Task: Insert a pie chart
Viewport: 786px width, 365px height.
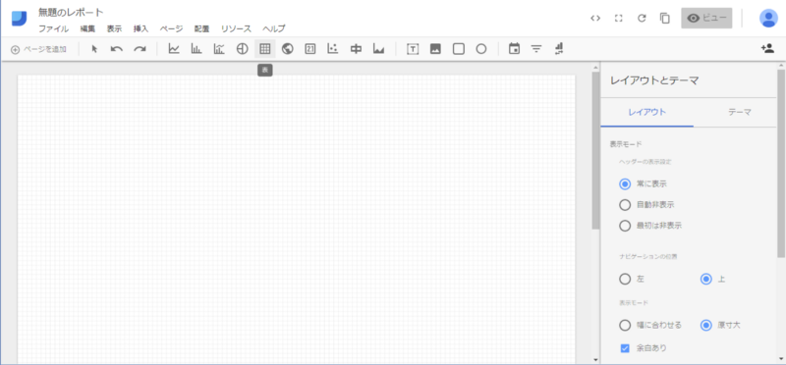Action: click(242, 49)
